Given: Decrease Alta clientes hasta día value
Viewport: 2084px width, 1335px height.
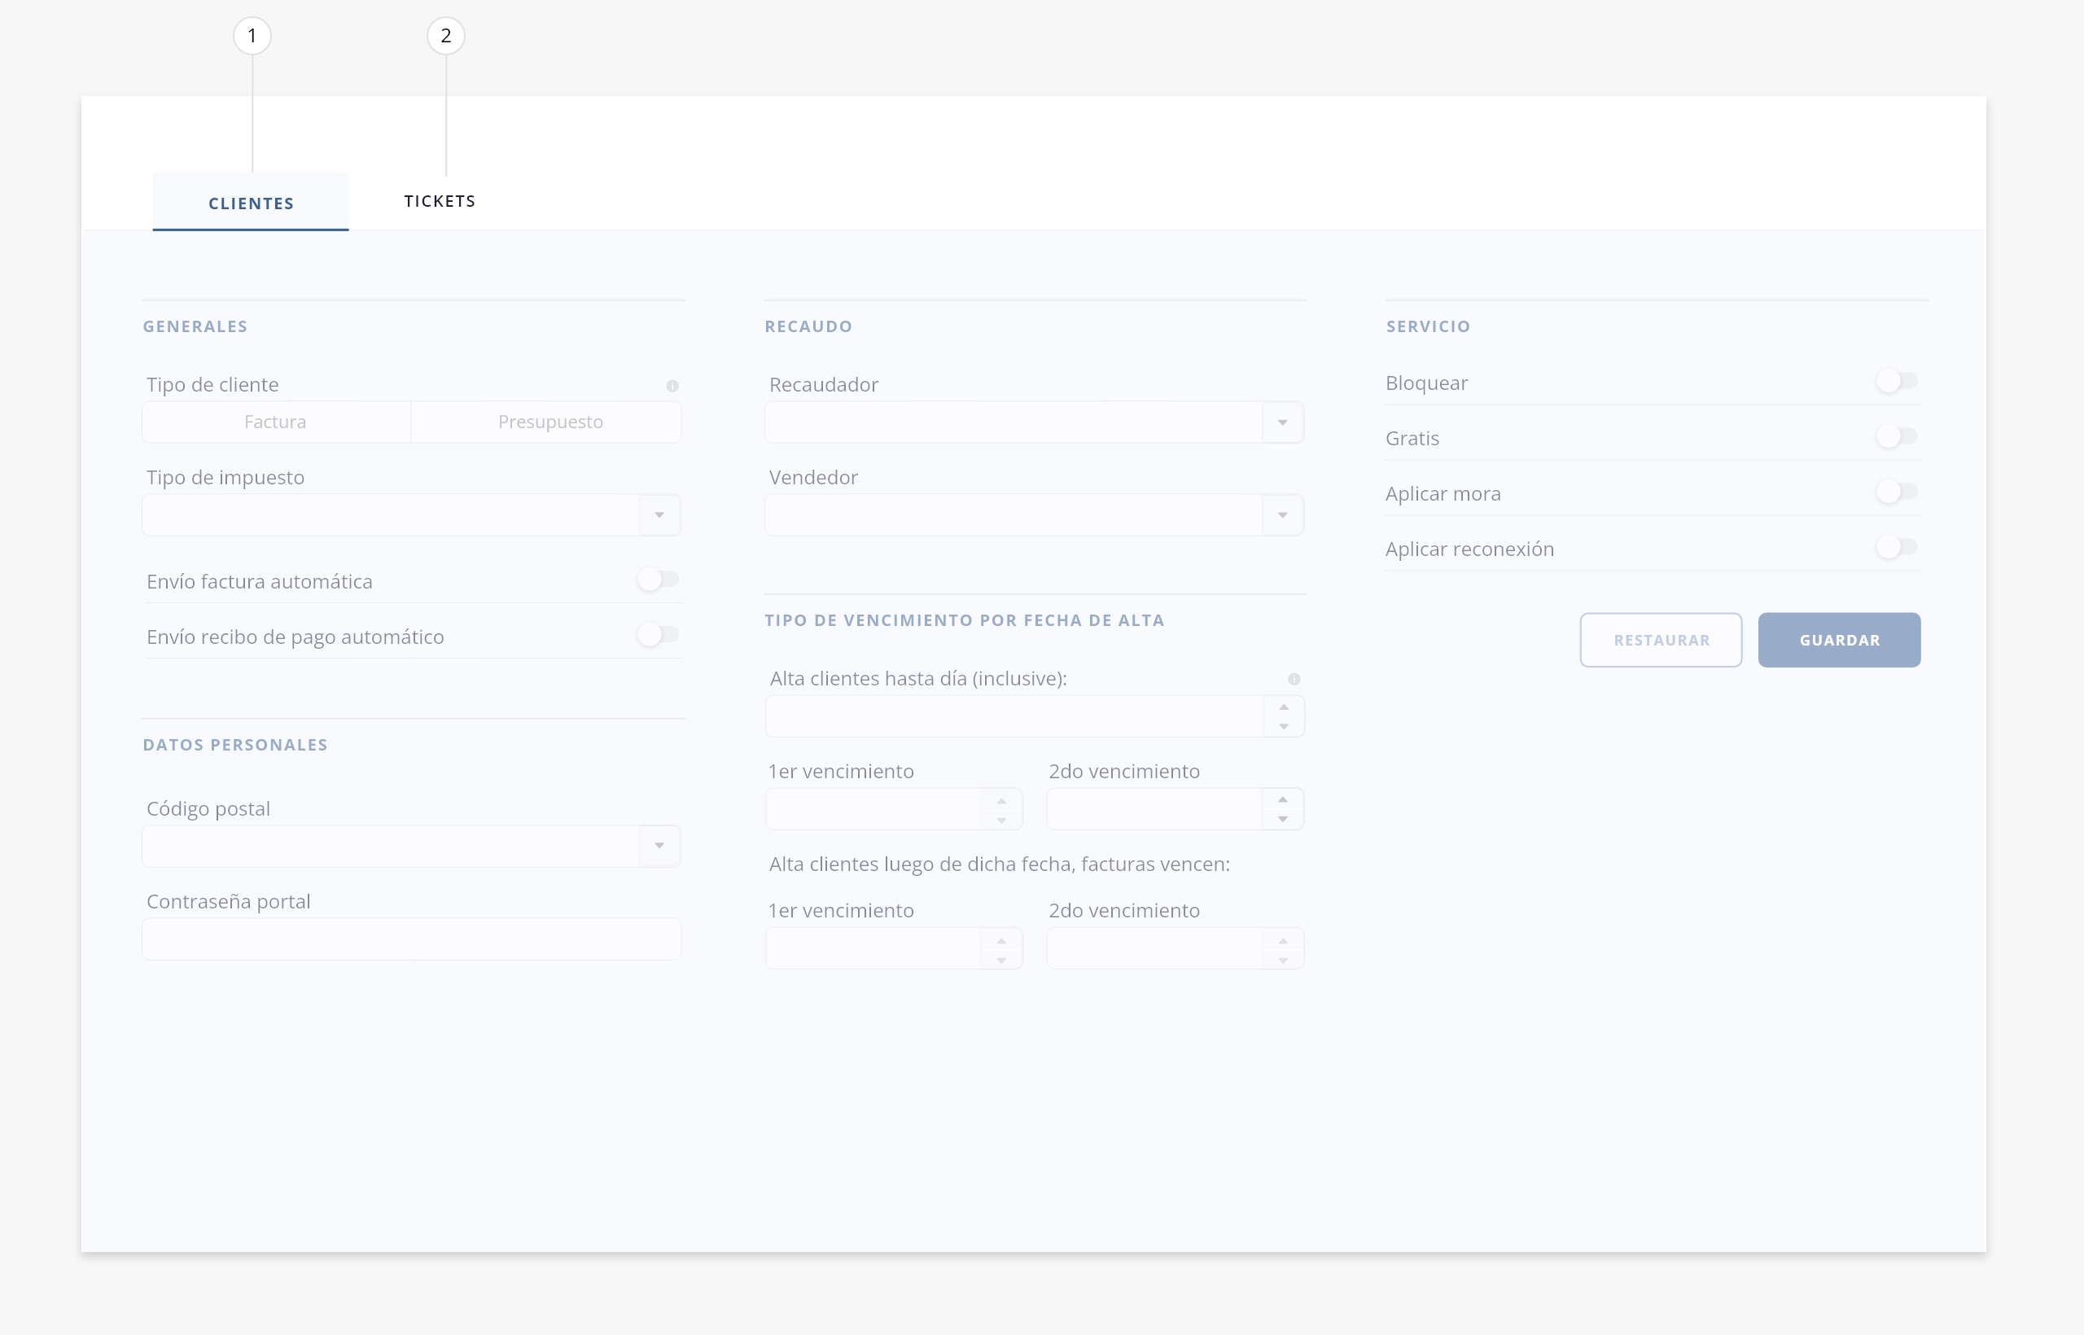Looking at the screenshot, I should click(x=1284, y=726).
